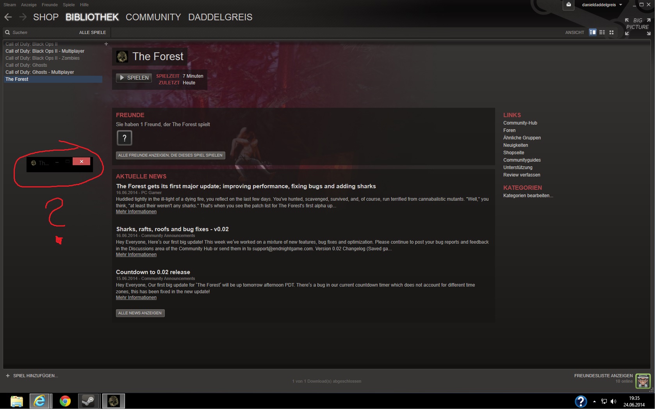Switch to detail view layout
This screenshot has width=656, height=410.
(x=592, y=32)
